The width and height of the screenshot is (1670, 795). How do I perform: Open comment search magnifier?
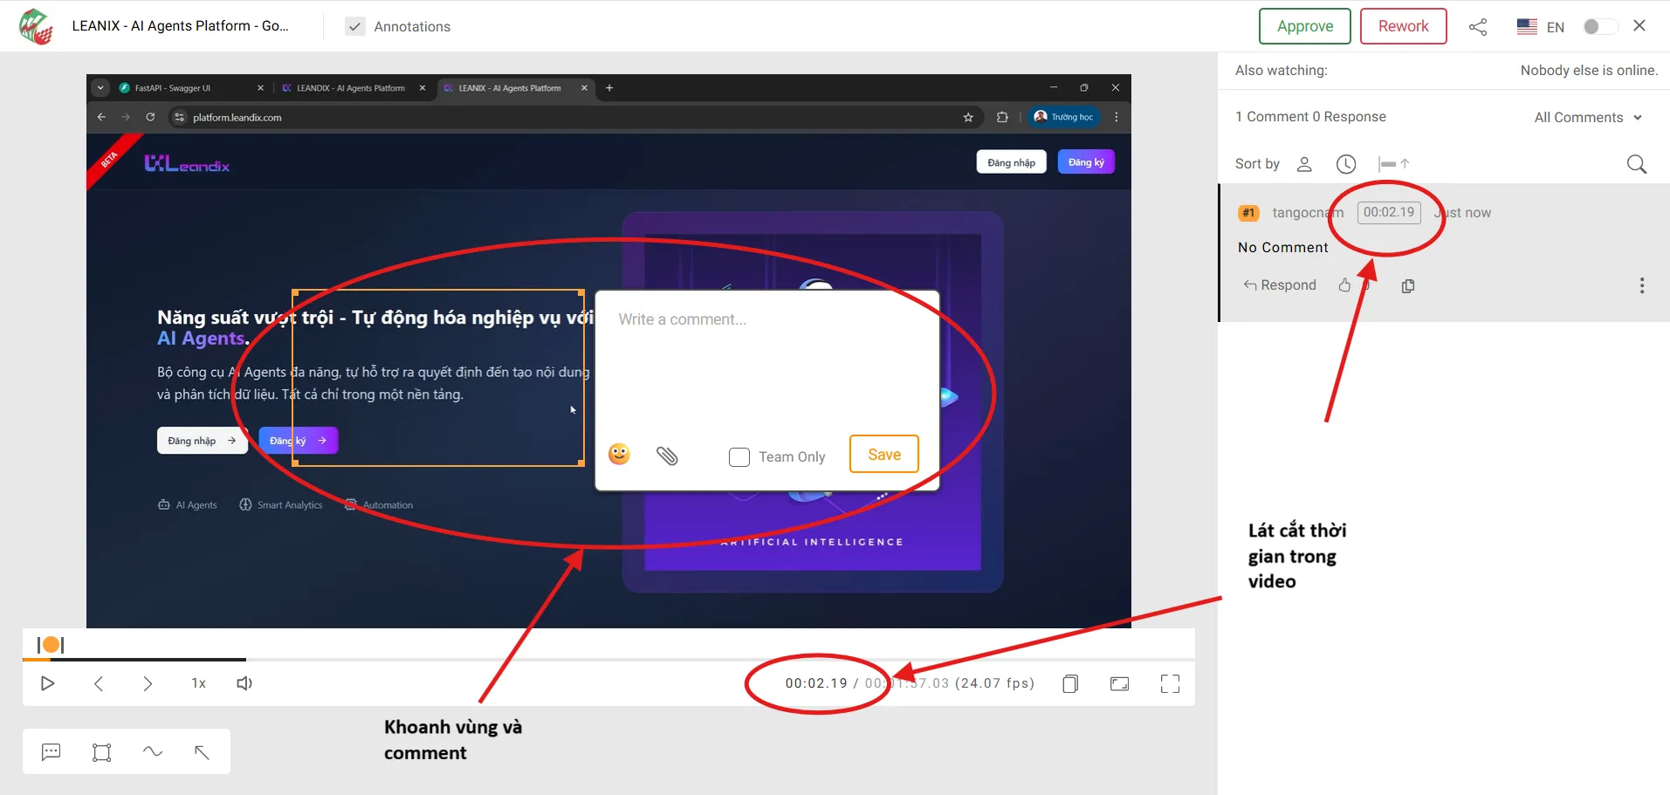(1637, 164)
